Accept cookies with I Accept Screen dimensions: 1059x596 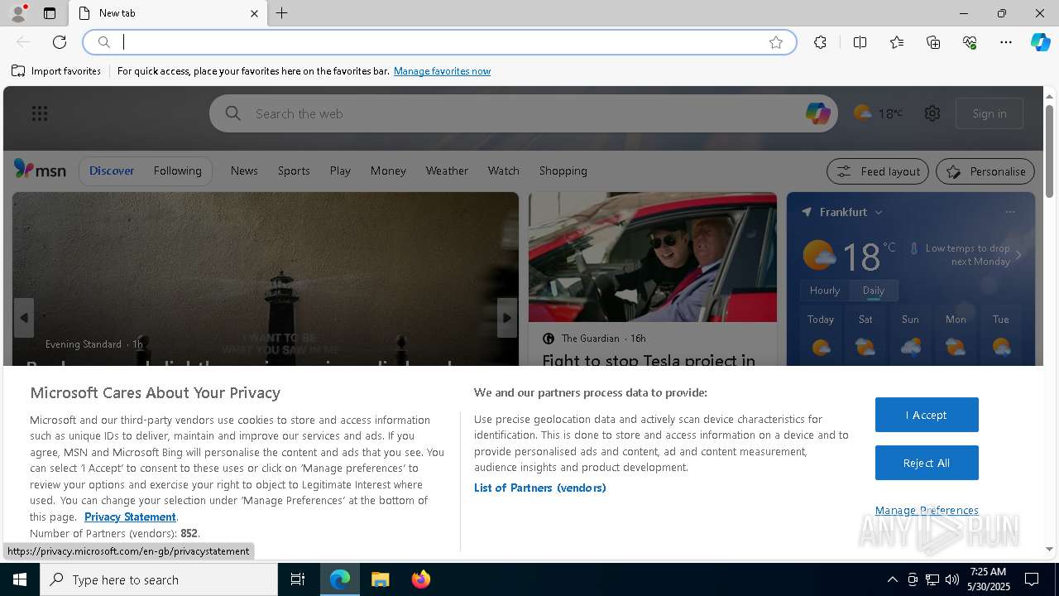[927, 415]
